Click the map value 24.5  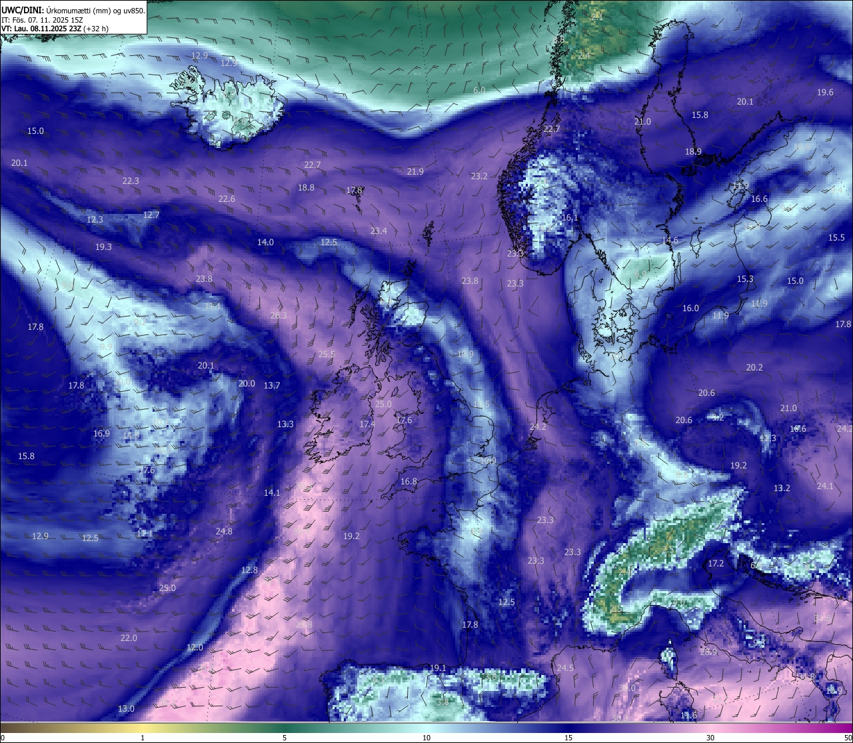point(565,668)
